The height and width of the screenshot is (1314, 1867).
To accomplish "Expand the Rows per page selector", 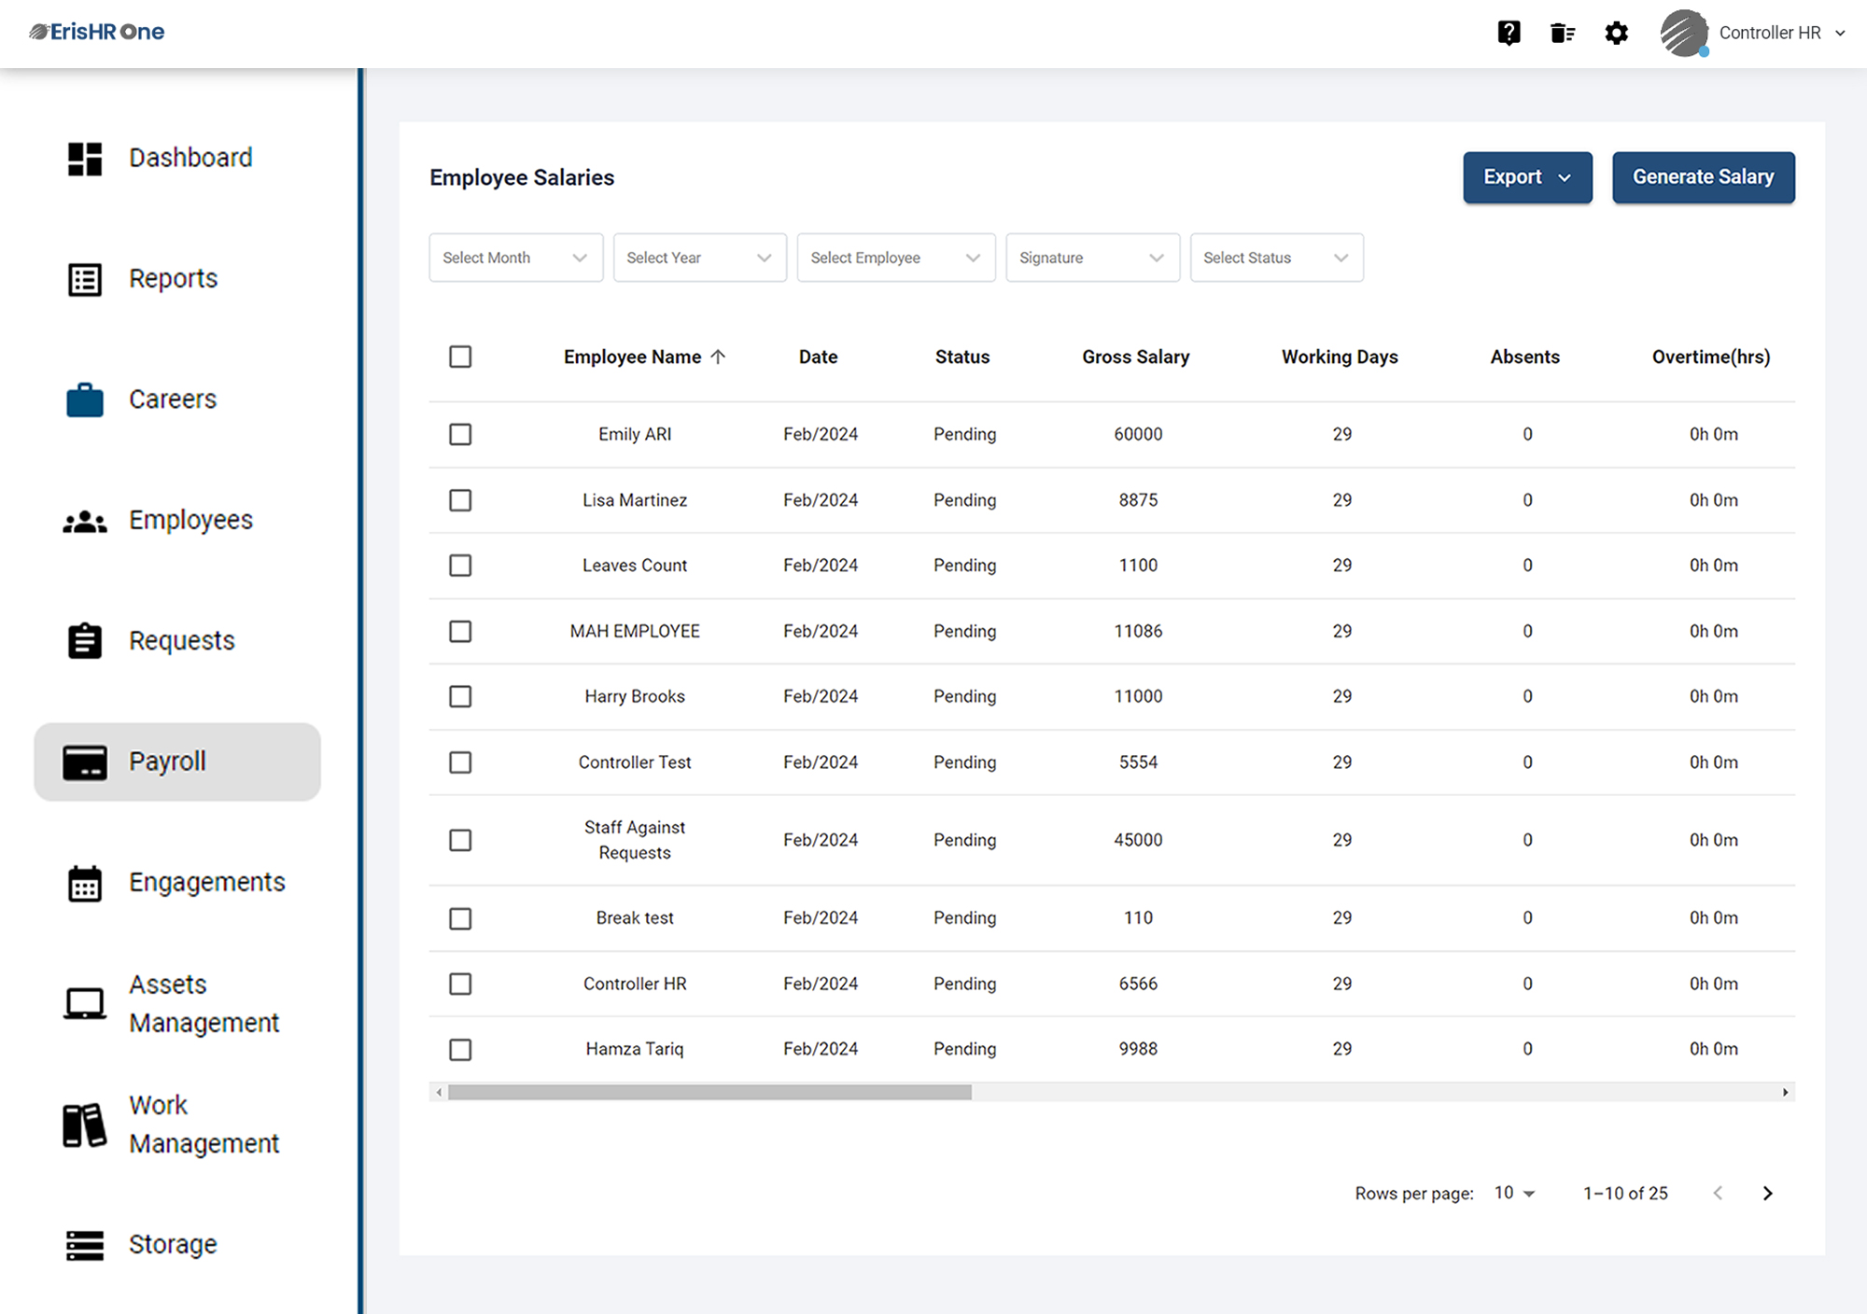I will pyautogui.click(x=1510, y=1193).
